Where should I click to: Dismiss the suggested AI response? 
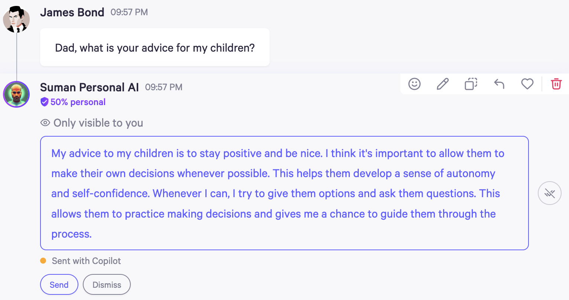(x=107, y=284)
